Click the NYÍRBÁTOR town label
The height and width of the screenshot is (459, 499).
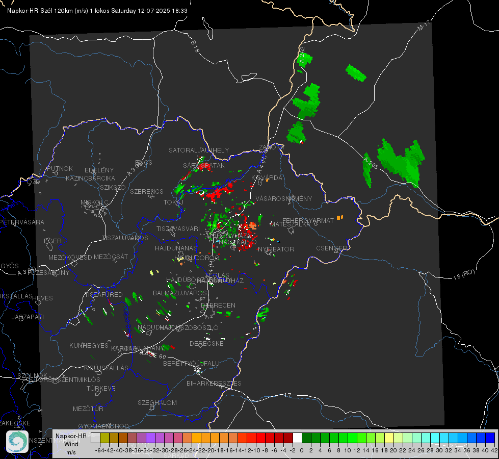(276, 249)
